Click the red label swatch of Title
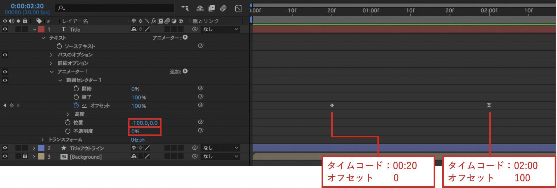Screen dimensions: 557x188 click(41, 29)
